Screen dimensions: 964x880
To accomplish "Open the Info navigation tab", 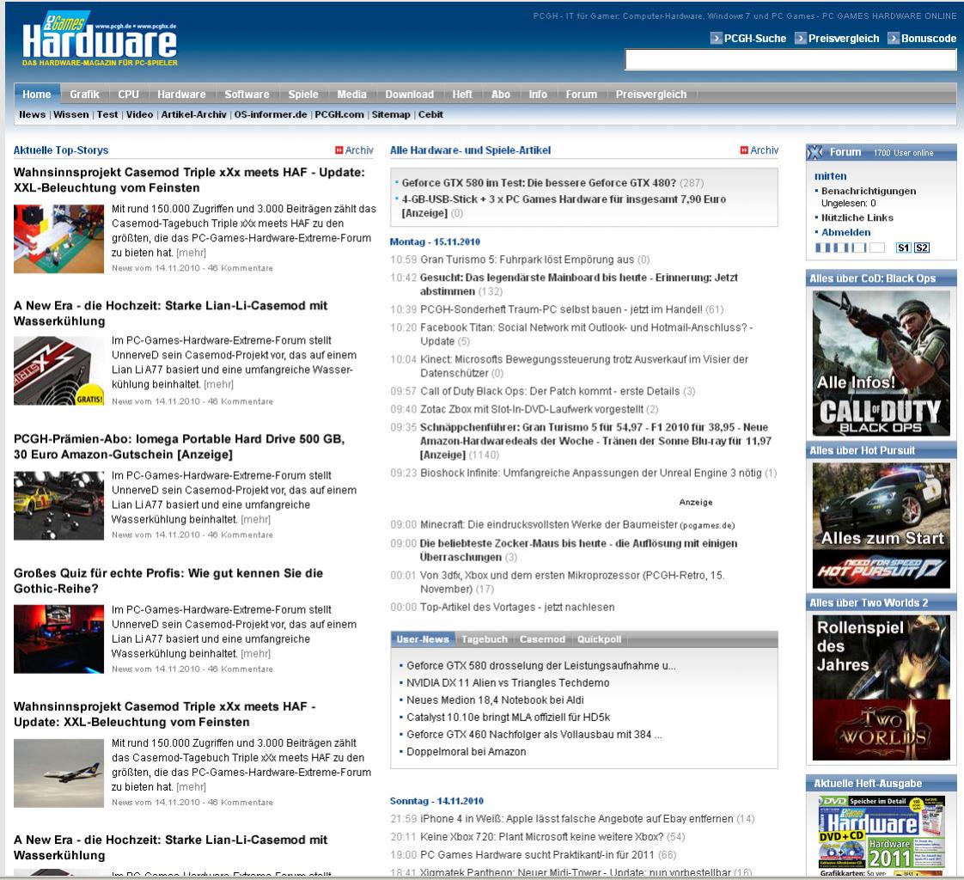I will click(x=538, y=94).
